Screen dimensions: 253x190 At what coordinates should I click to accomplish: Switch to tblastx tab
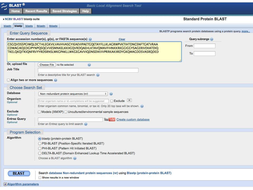point(53,26)
